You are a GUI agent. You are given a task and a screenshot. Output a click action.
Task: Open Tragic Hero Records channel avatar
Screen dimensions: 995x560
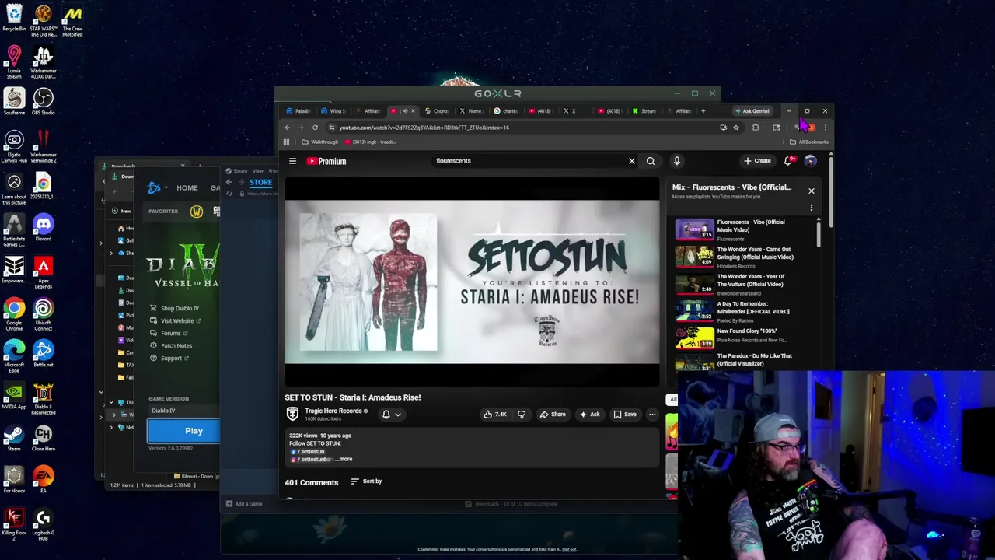coord(292,414)
